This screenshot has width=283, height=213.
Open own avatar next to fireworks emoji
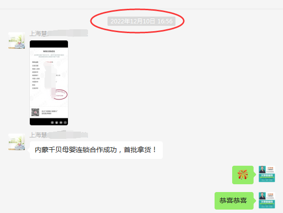click(267, 174)
